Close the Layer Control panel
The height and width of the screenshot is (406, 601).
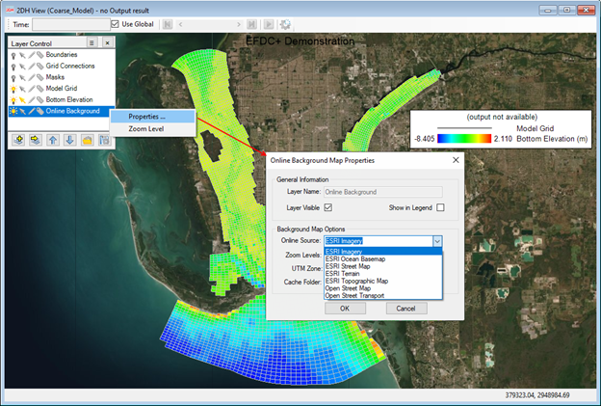coord(108,43)
